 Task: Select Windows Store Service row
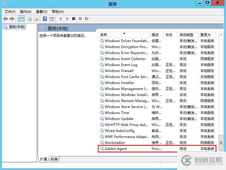(157, 107)
